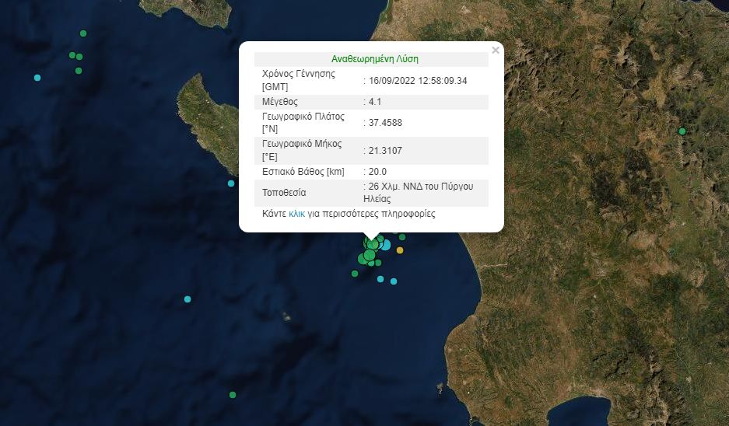
Task: Close the earthquake info popup
Action: click(x=495, y=51)
